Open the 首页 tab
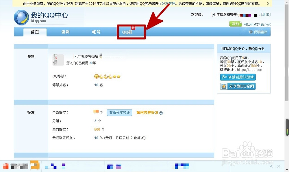The width and height of the screenshot is (289, 172). [x=35, y=32]
